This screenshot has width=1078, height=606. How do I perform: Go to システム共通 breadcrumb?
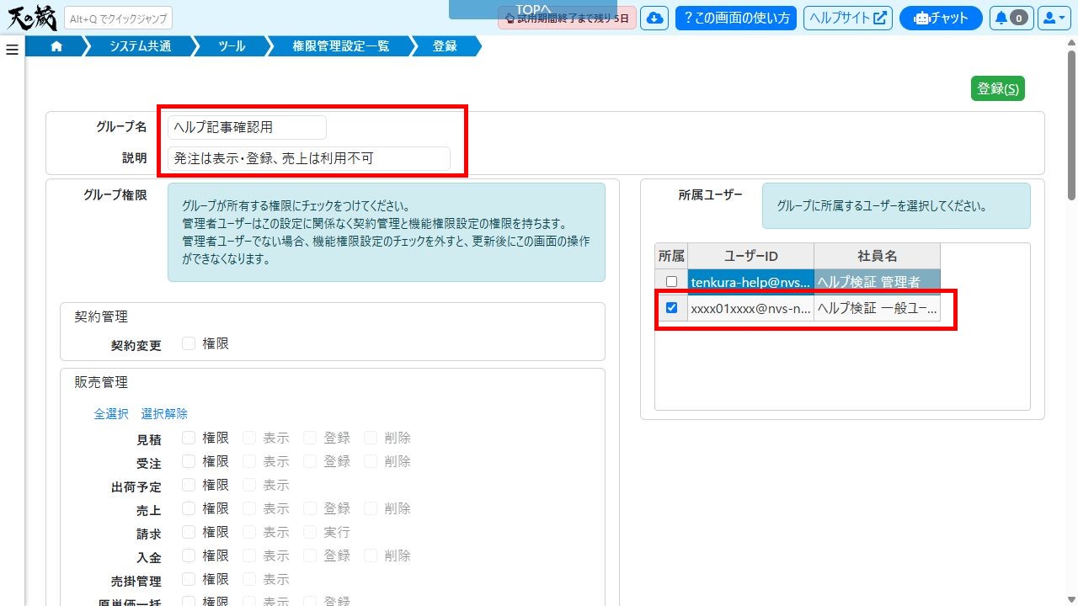coord(141,47)
